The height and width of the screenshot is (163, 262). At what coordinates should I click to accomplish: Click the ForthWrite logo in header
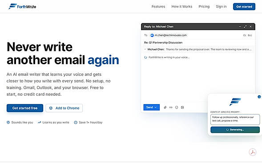pyautogui.click(x=22, y=7)
